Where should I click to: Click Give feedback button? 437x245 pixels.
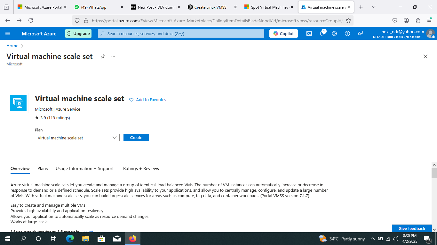click(412, 228)
